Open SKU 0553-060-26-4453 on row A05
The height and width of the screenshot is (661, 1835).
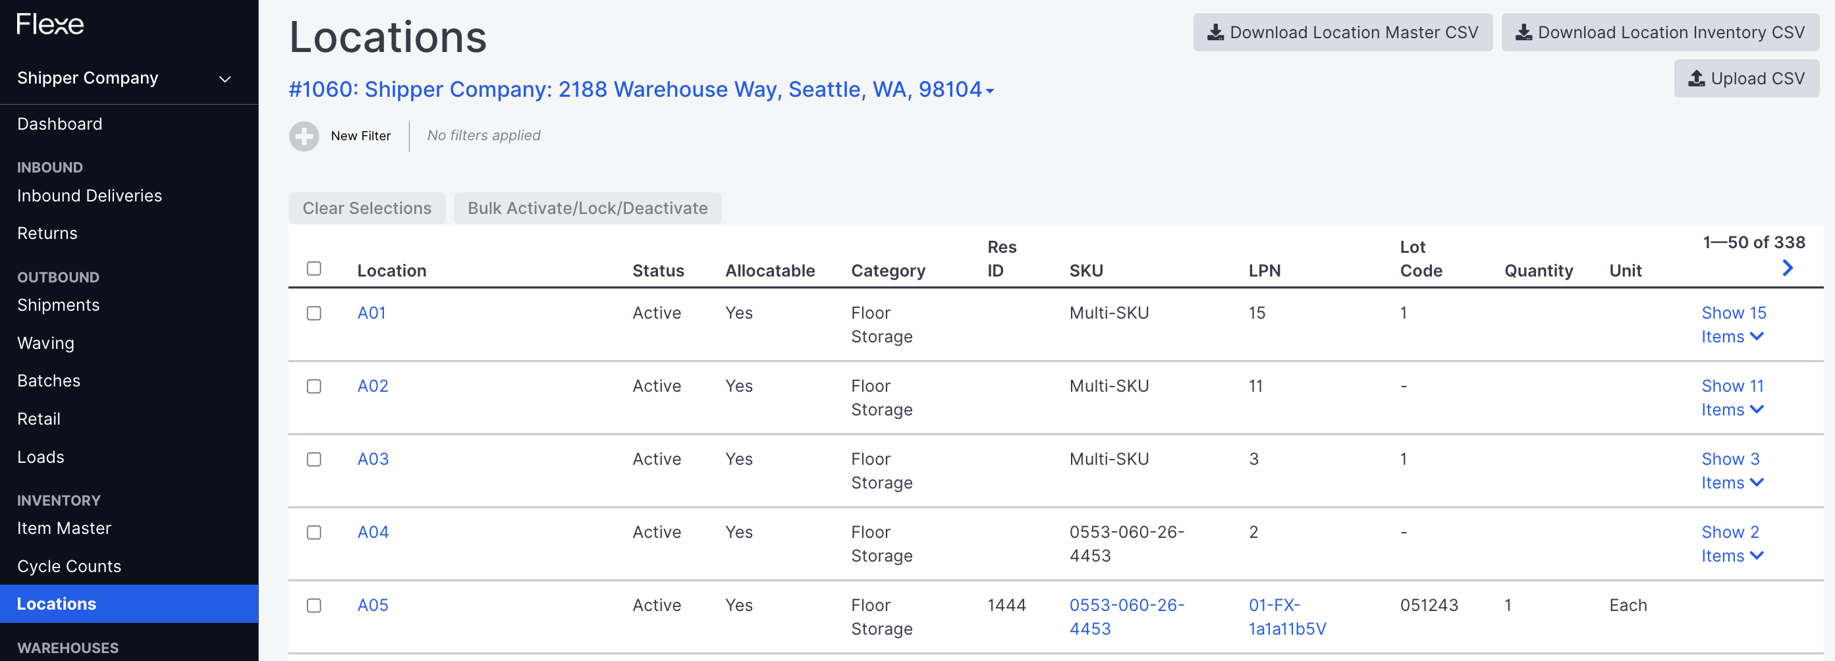point(1126,617)
